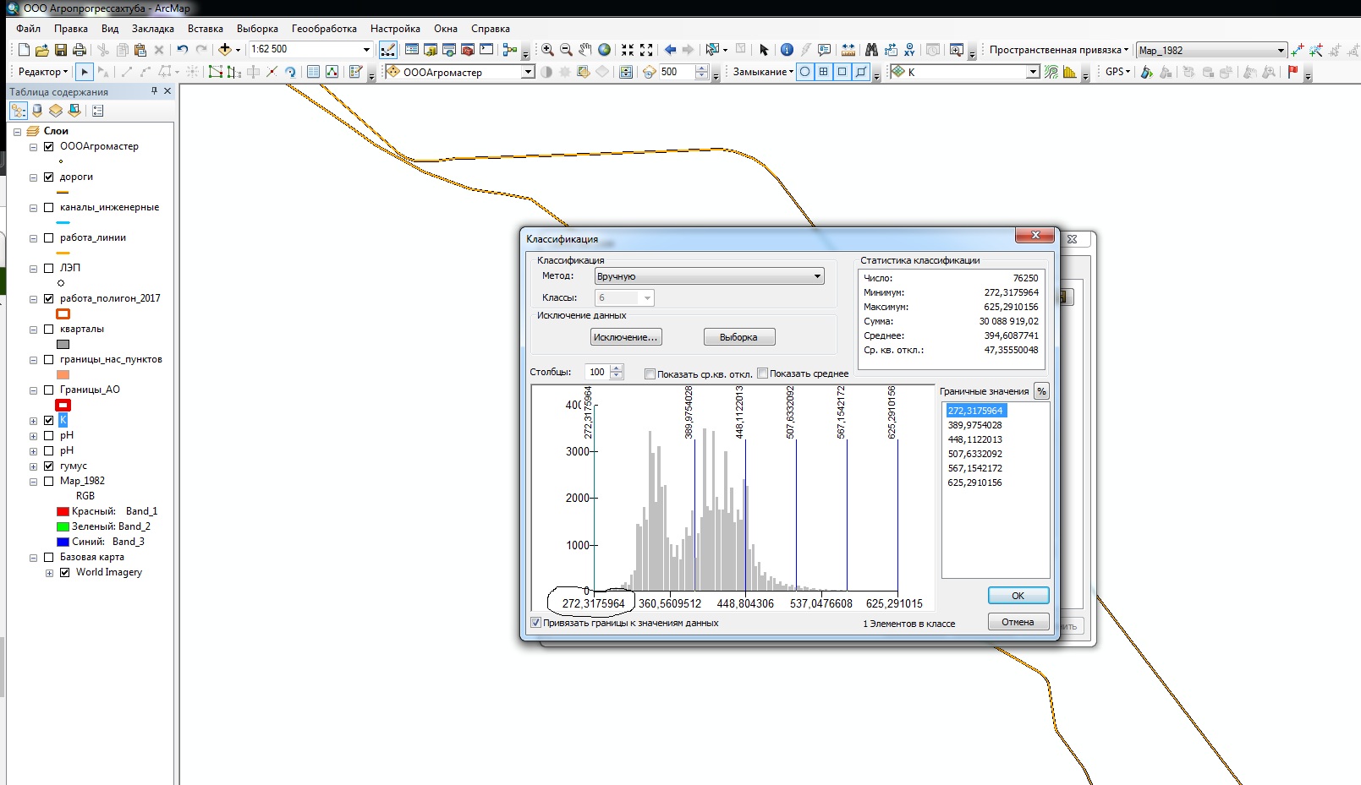Enable the кварталы layer checkbox
Screen dimensions: 1361x785
tap(49, 330)
